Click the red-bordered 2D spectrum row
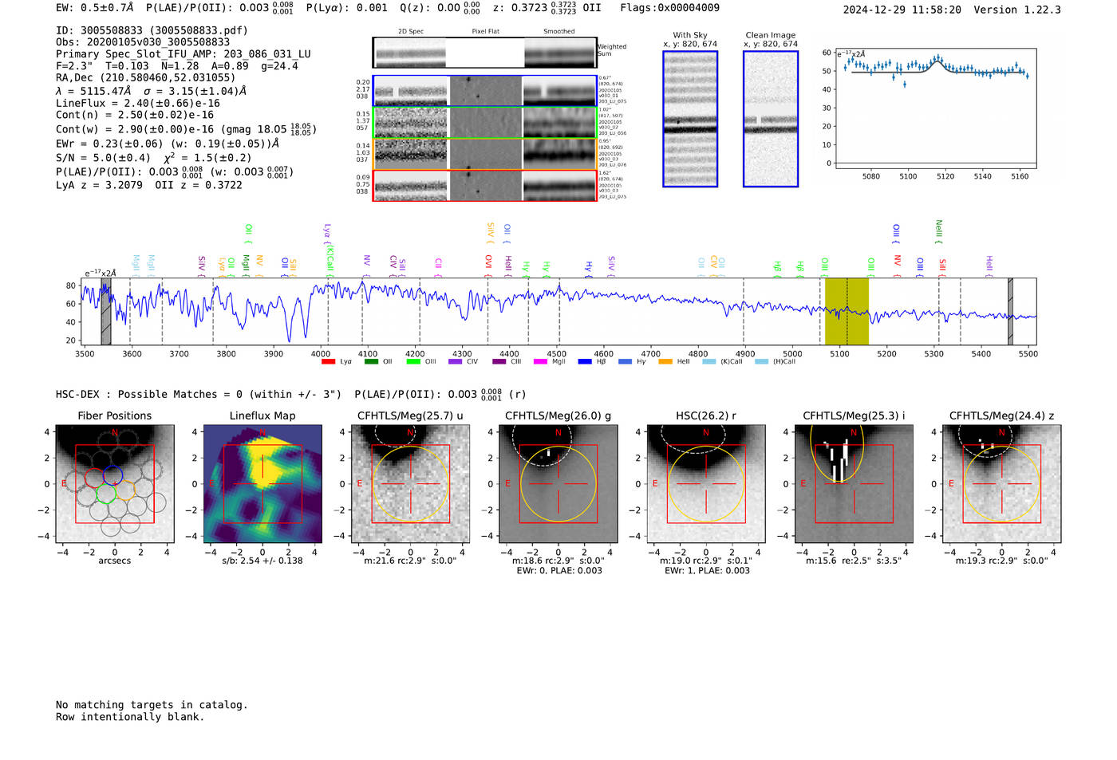This screenshot has width=1117, height=760. (485, 185)
